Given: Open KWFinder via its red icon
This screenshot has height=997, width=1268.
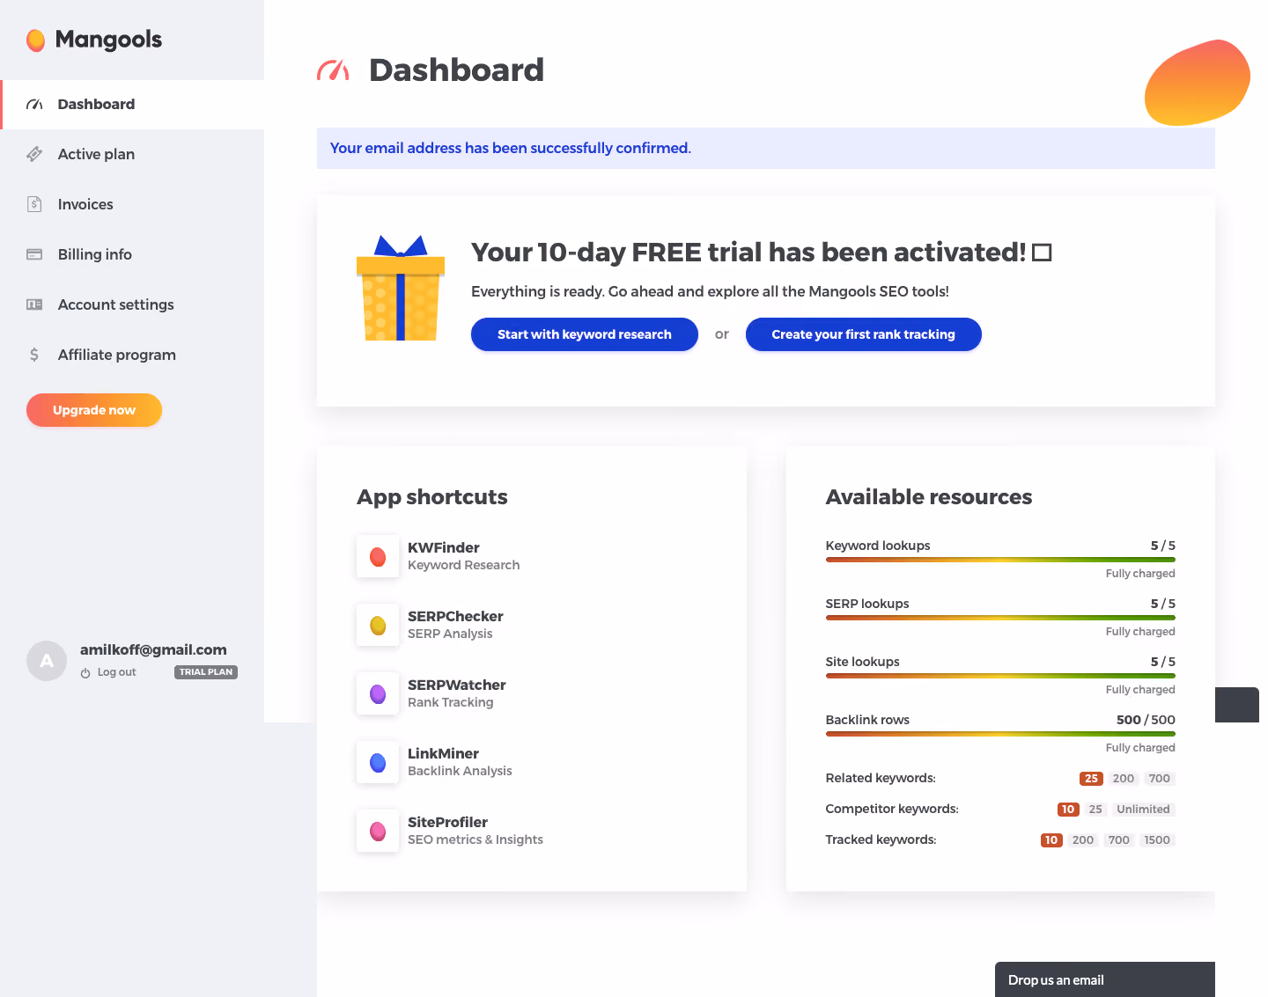Looking at the screenshot, I should coord(378,556).
